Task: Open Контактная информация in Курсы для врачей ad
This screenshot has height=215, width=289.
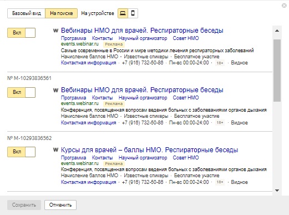Action: pyautogui.click(x=88, y=182)
